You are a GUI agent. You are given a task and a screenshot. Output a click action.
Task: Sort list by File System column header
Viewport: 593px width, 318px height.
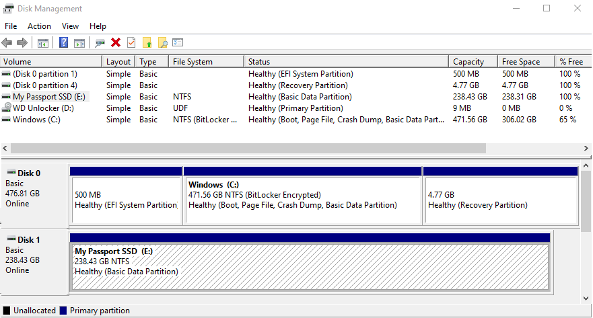pyautogui.click(x=193, y=62)
